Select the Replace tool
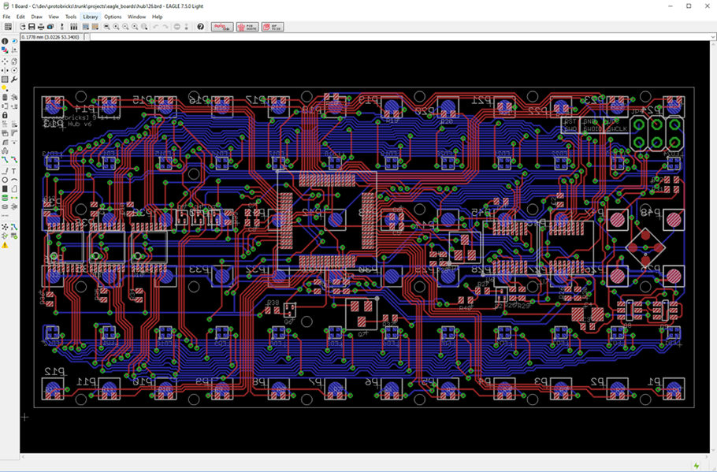Image resolution: width=717 pixels, height=472 pixels. pyautogui.click(x=14, y=106)
